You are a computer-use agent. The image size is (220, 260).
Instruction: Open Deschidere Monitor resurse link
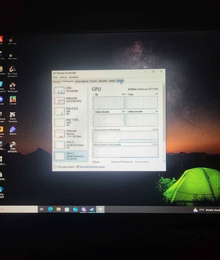tap(92, 167)
